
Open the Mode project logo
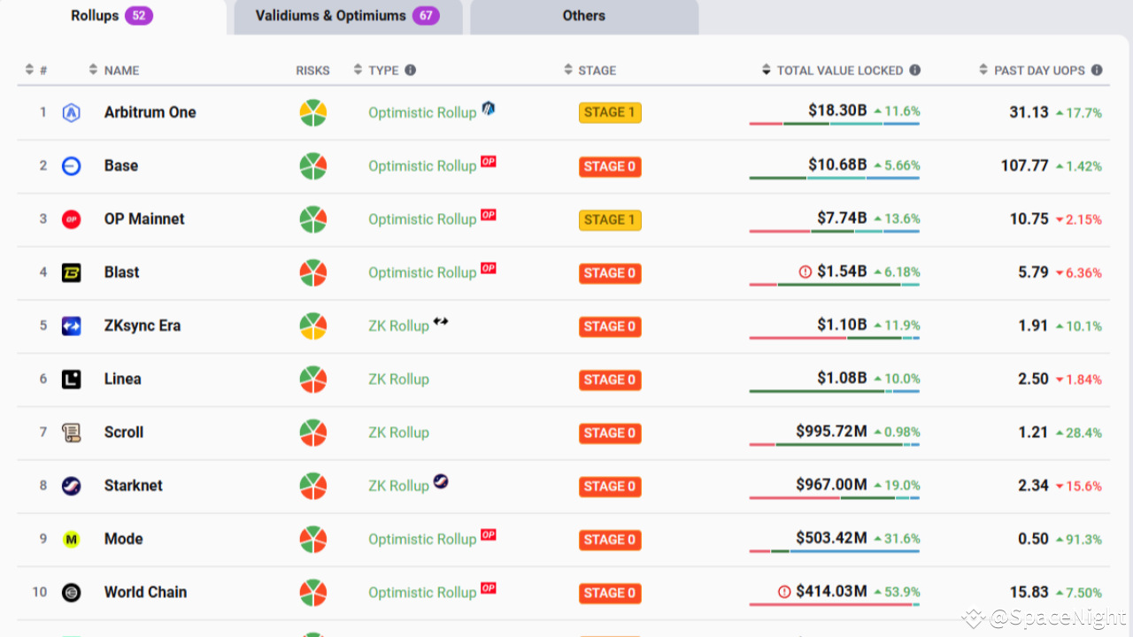pos(71,539)
